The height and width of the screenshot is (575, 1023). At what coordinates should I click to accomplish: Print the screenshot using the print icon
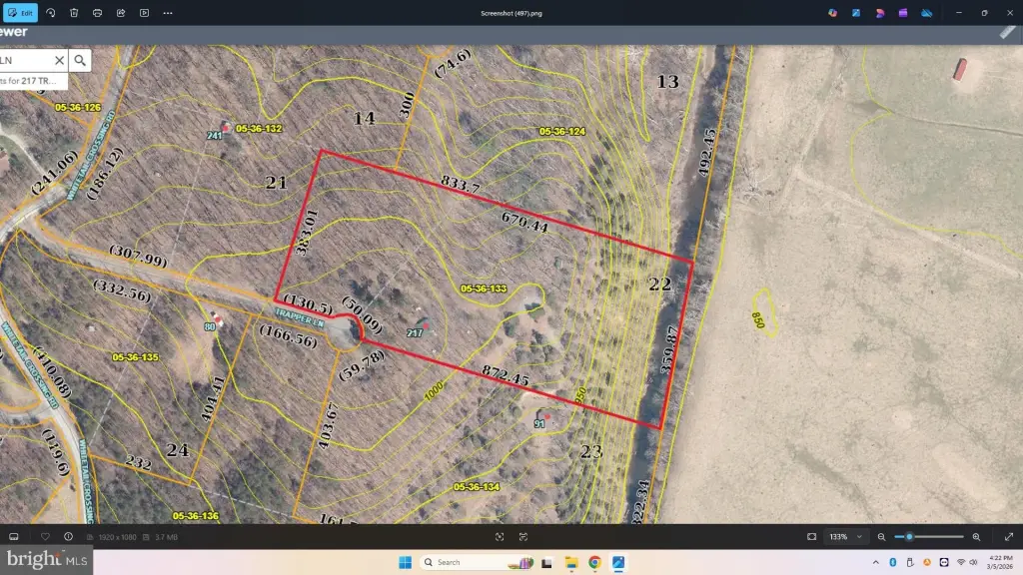pyautogui.click(x=97, y=13)
